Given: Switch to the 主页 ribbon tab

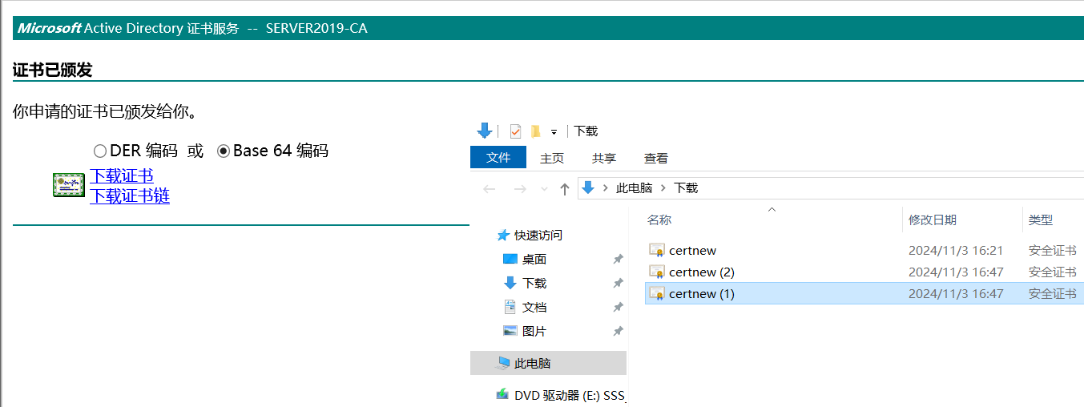Looking at the screenshot, I should 552,158.
